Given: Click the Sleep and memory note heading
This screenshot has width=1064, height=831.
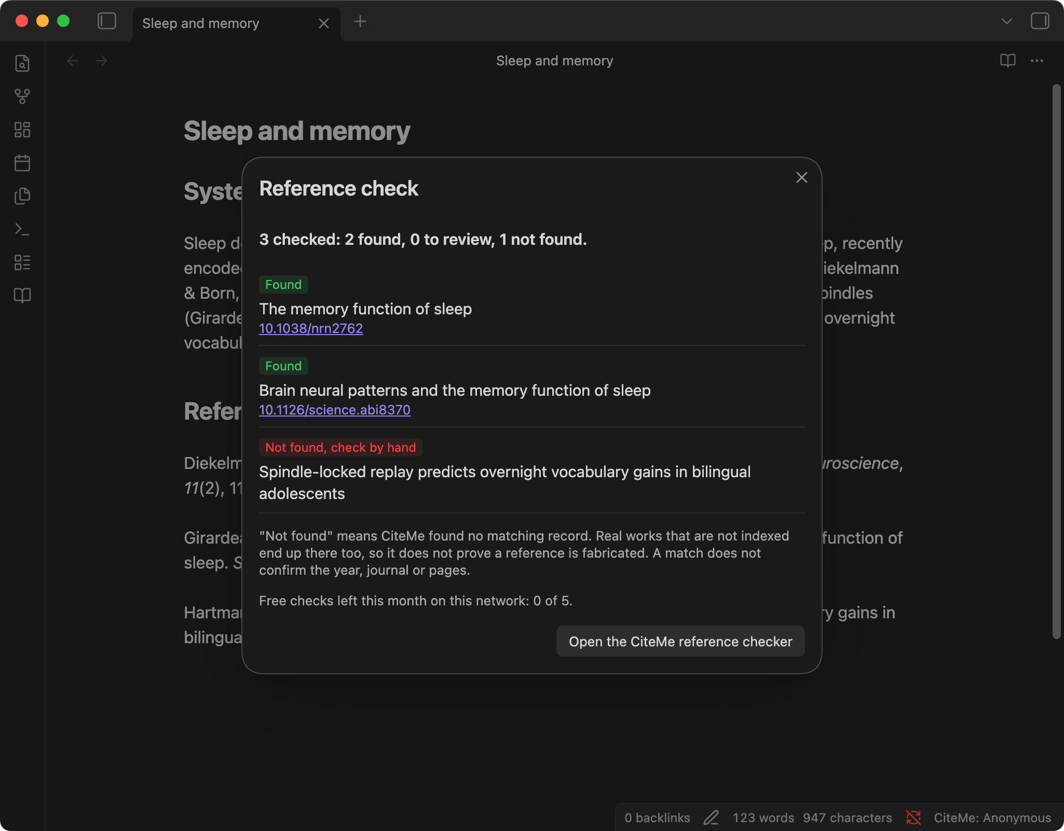Looking at the screenshot, I should pos(297,131).
